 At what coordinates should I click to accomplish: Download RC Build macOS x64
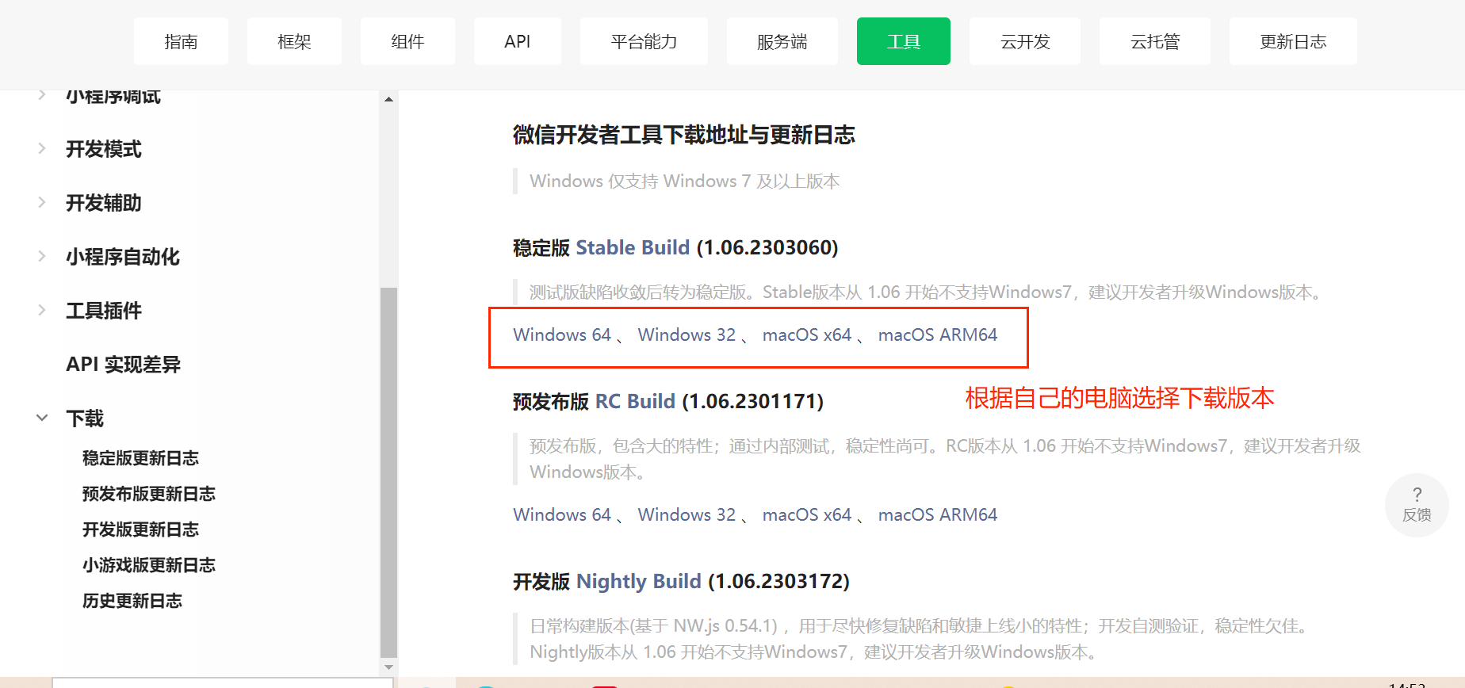tap(807, 514)
